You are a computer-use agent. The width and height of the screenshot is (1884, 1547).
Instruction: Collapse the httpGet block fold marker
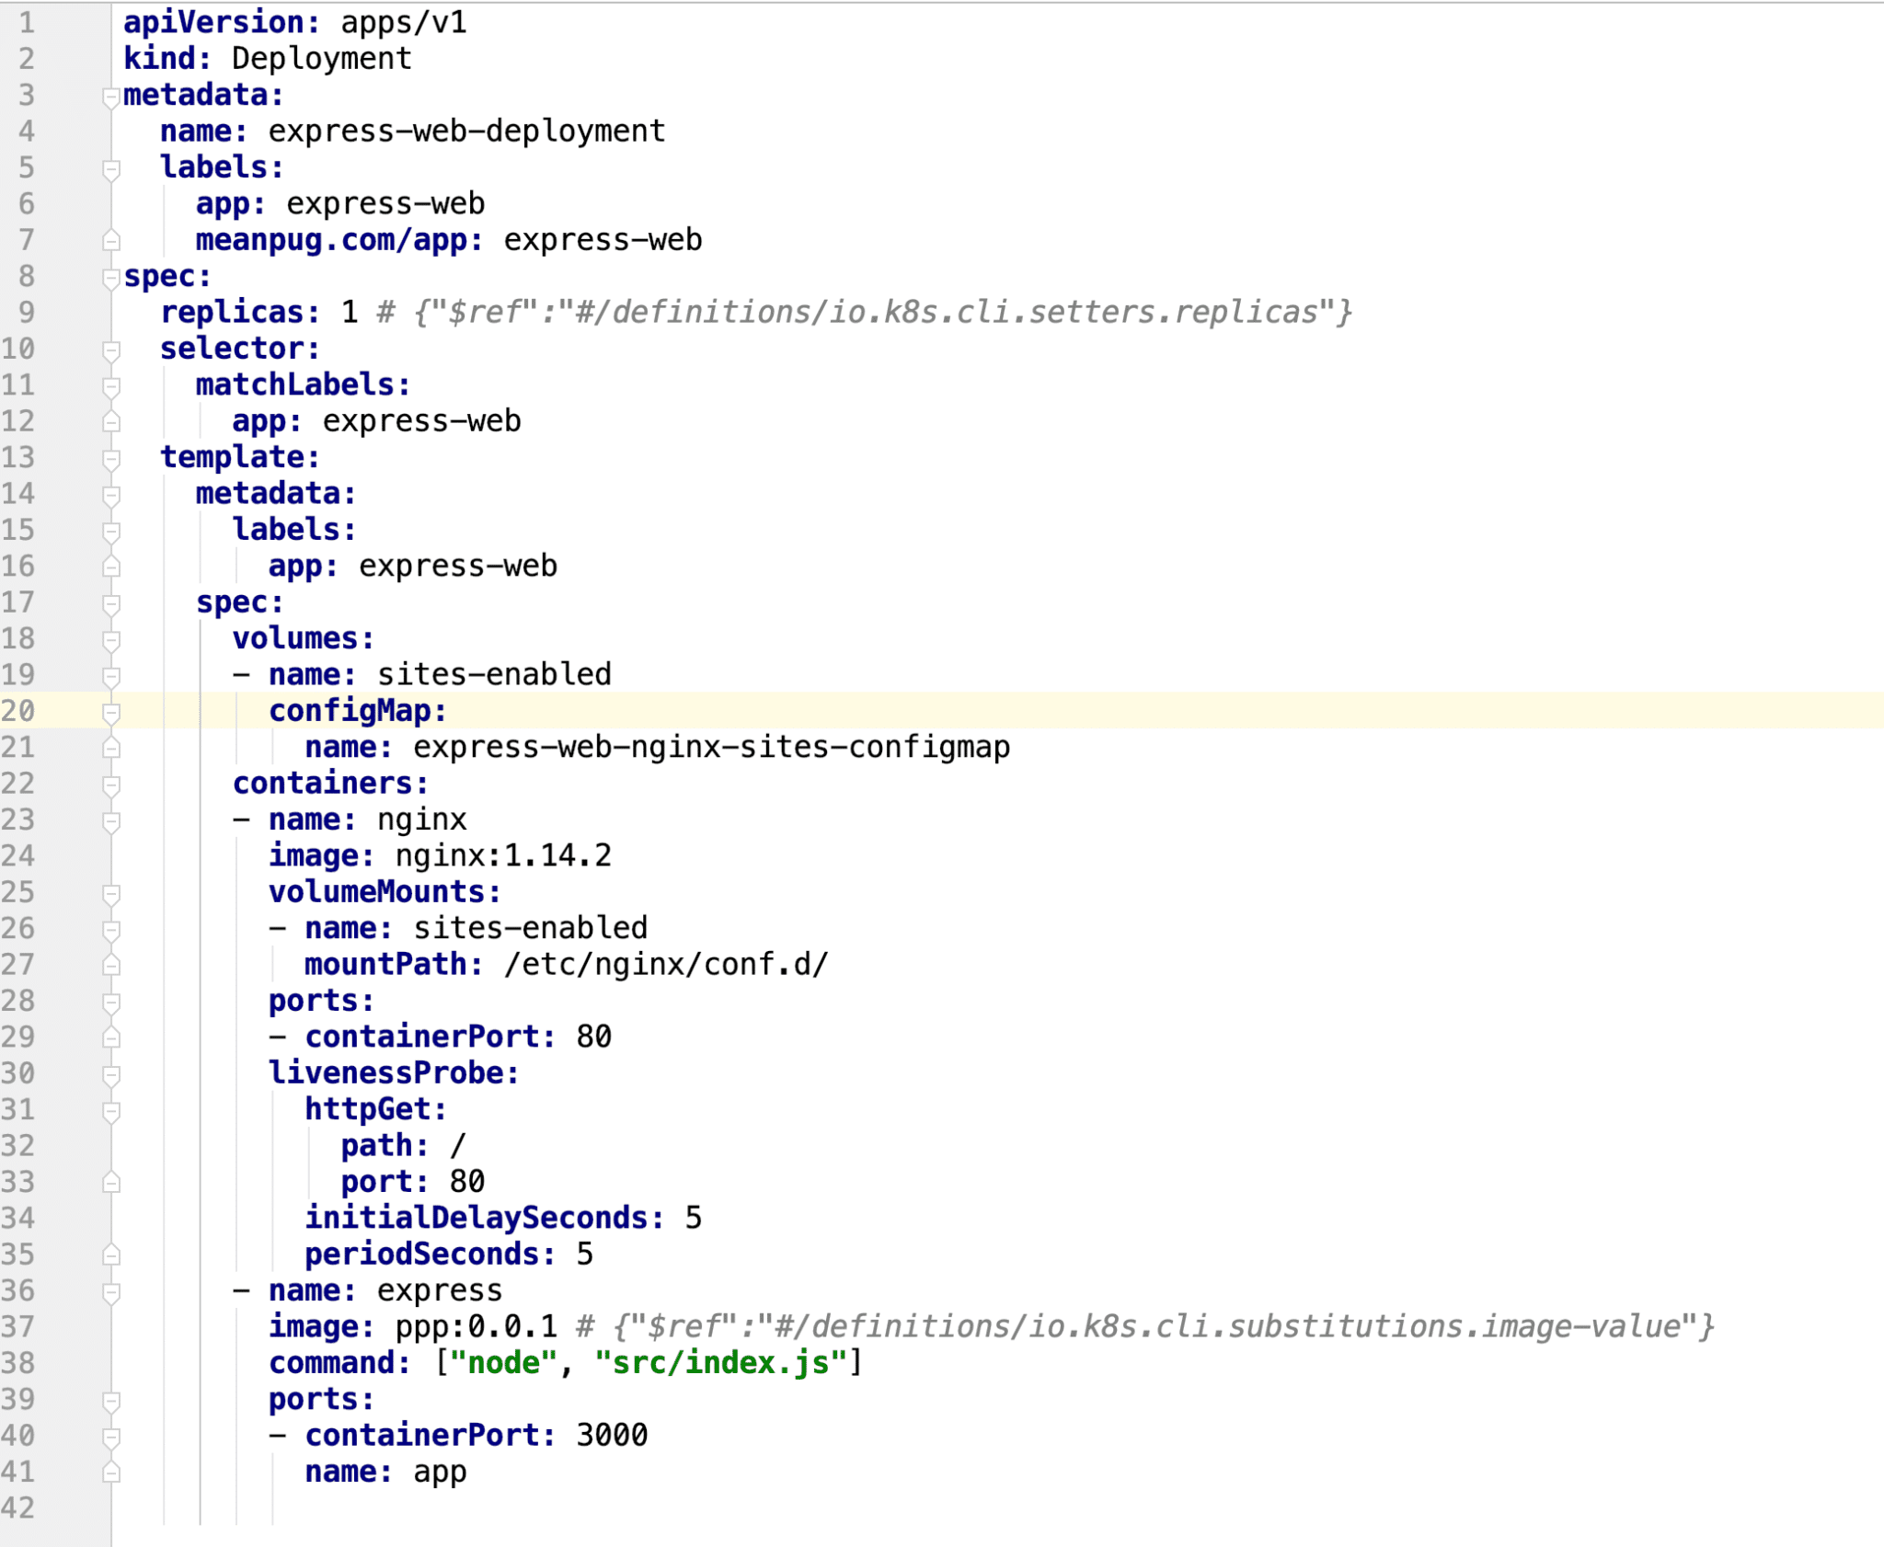[x=110, y=1110]
